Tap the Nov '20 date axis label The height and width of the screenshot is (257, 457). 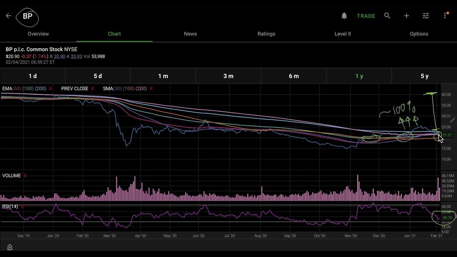351,236
